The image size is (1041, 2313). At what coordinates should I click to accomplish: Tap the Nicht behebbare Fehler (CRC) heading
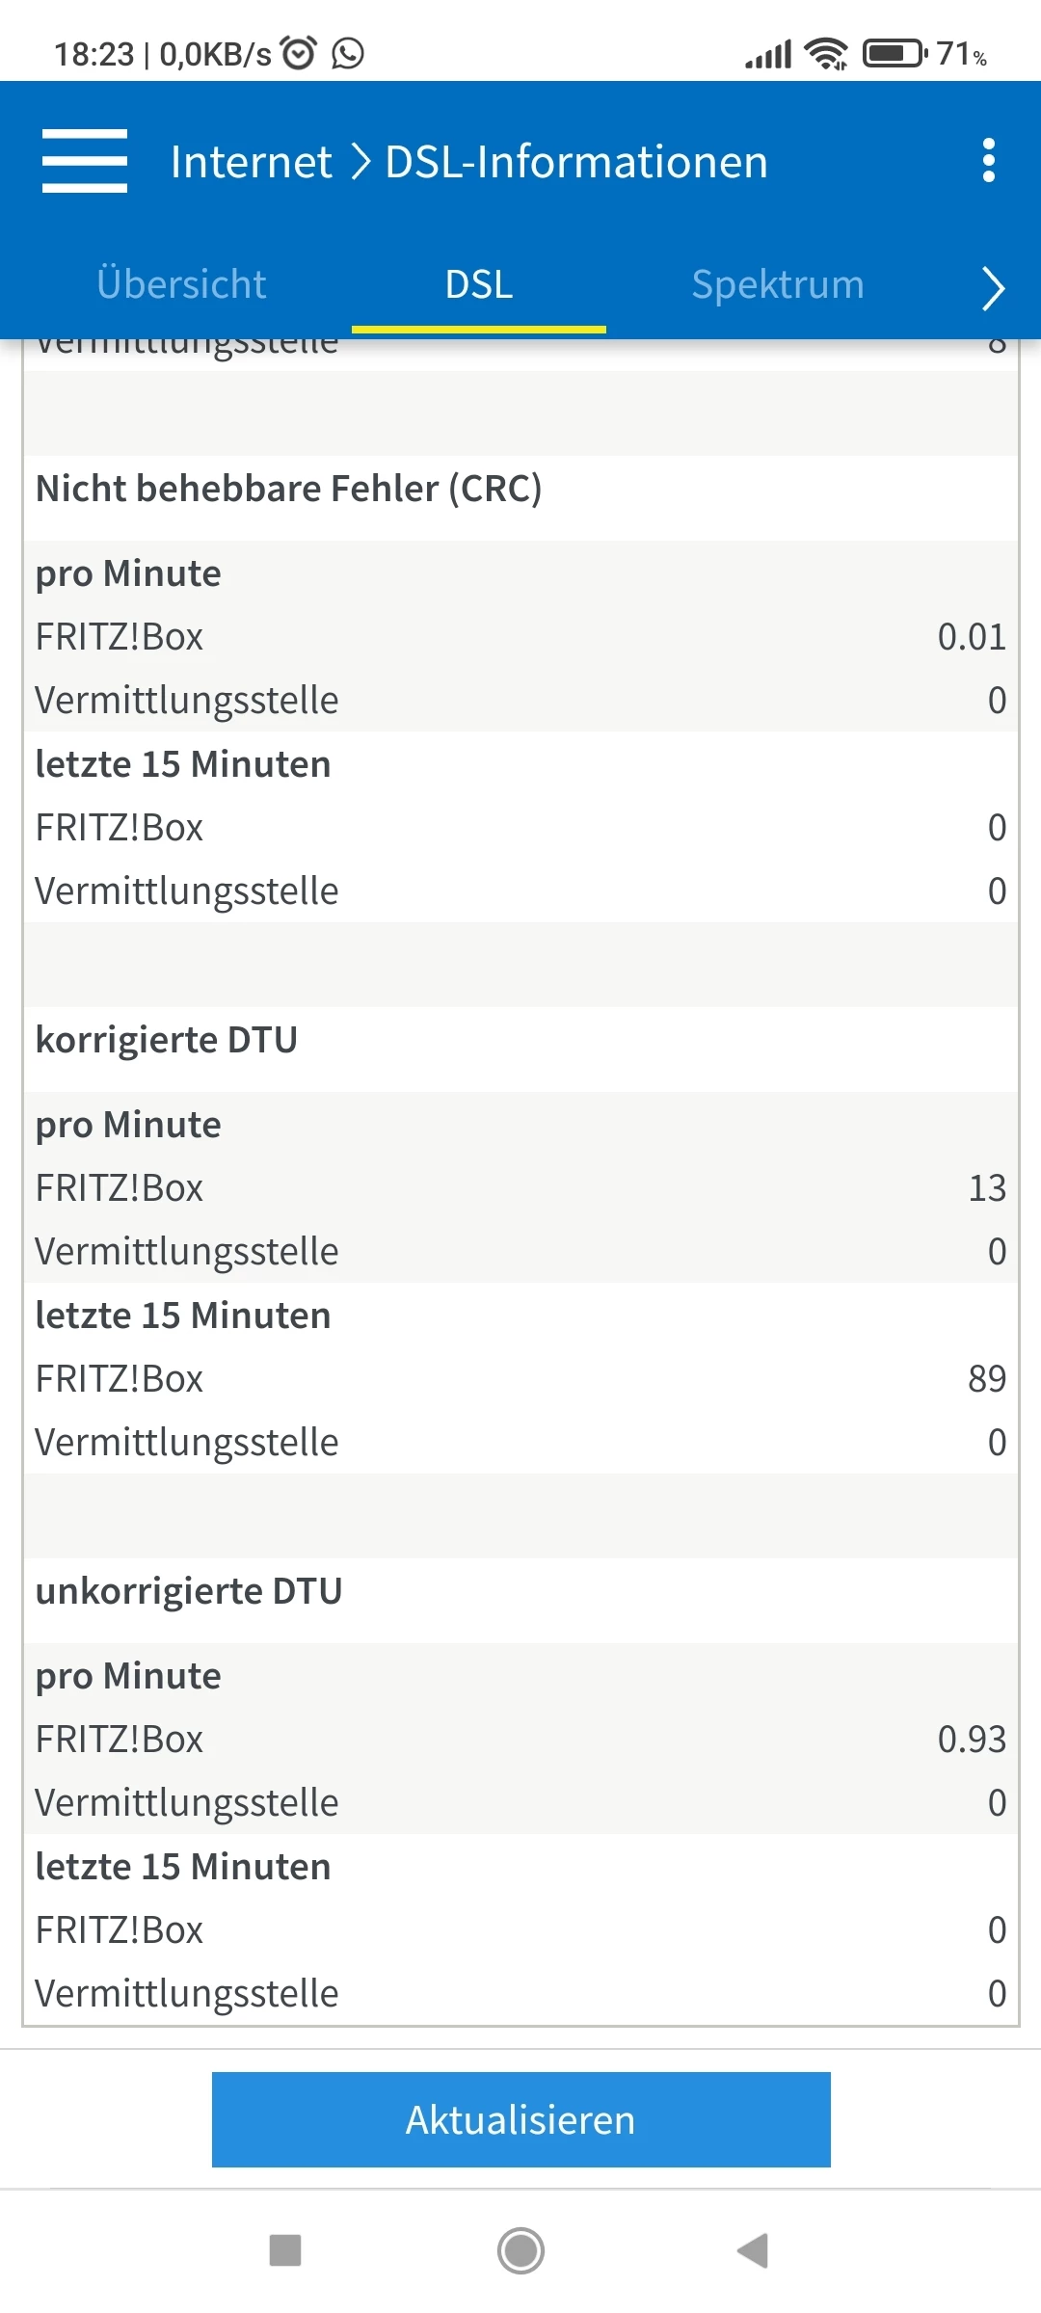coord(289,489)
